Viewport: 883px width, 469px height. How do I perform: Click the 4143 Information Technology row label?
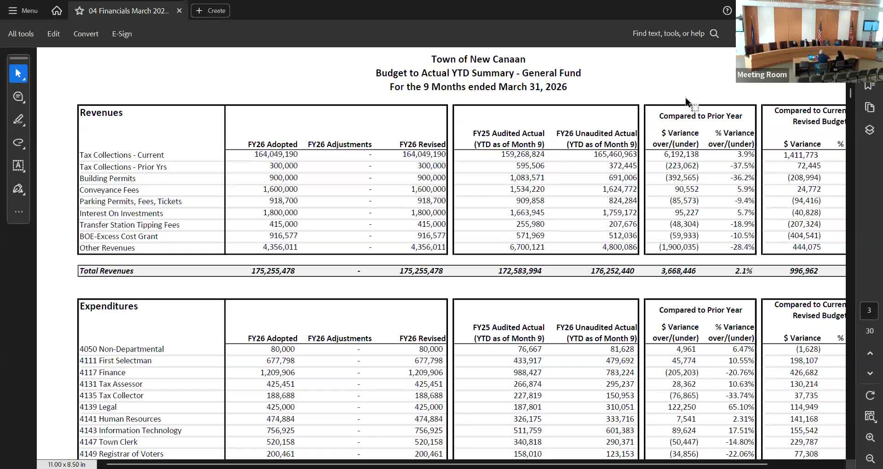click(x=130, y=430)
